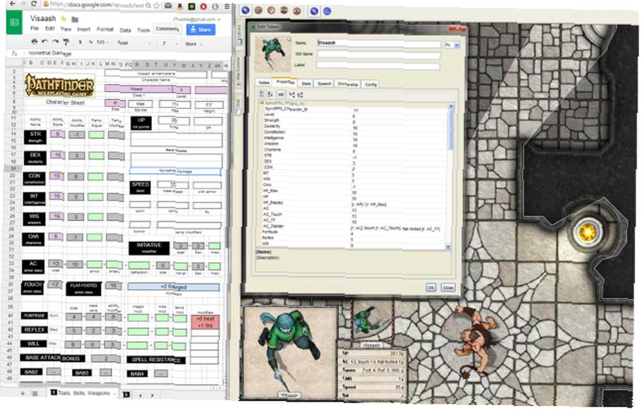Image resolution: width=641 pixels, height=409 pixels.
Task: Open the Format menu
Action: [105, 29]
